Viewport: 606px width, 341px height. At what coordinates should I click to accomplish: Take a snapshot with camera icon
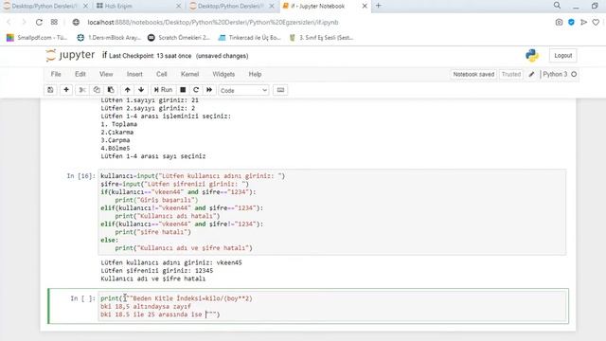pos(559,23)
